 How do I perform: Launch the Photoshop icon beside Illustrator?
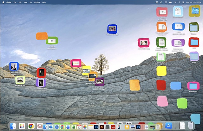96,127
